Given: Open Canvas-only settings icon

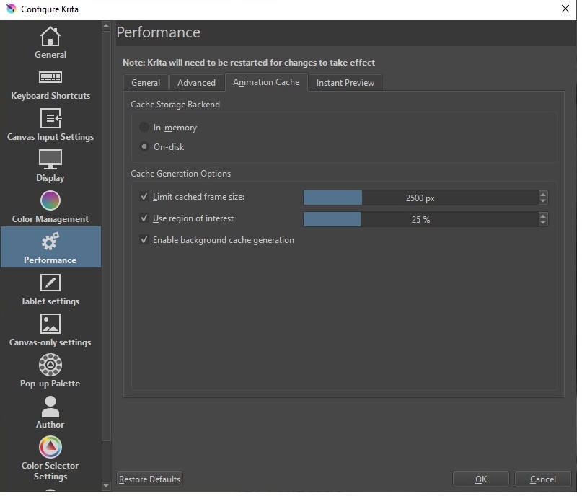Looking at the screenshot, I should (x=50, y=324).
